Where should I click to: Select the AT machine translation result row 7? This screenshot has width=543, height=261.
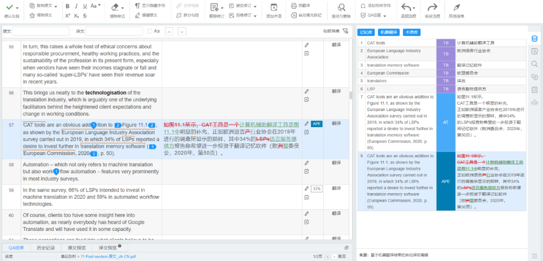(441, 122)
